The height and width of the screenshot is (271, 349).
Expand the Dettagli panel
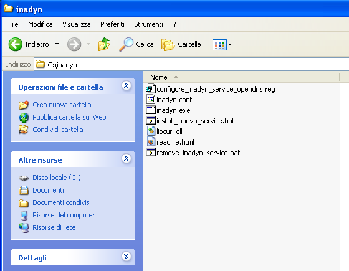click(x=126, y=257)
